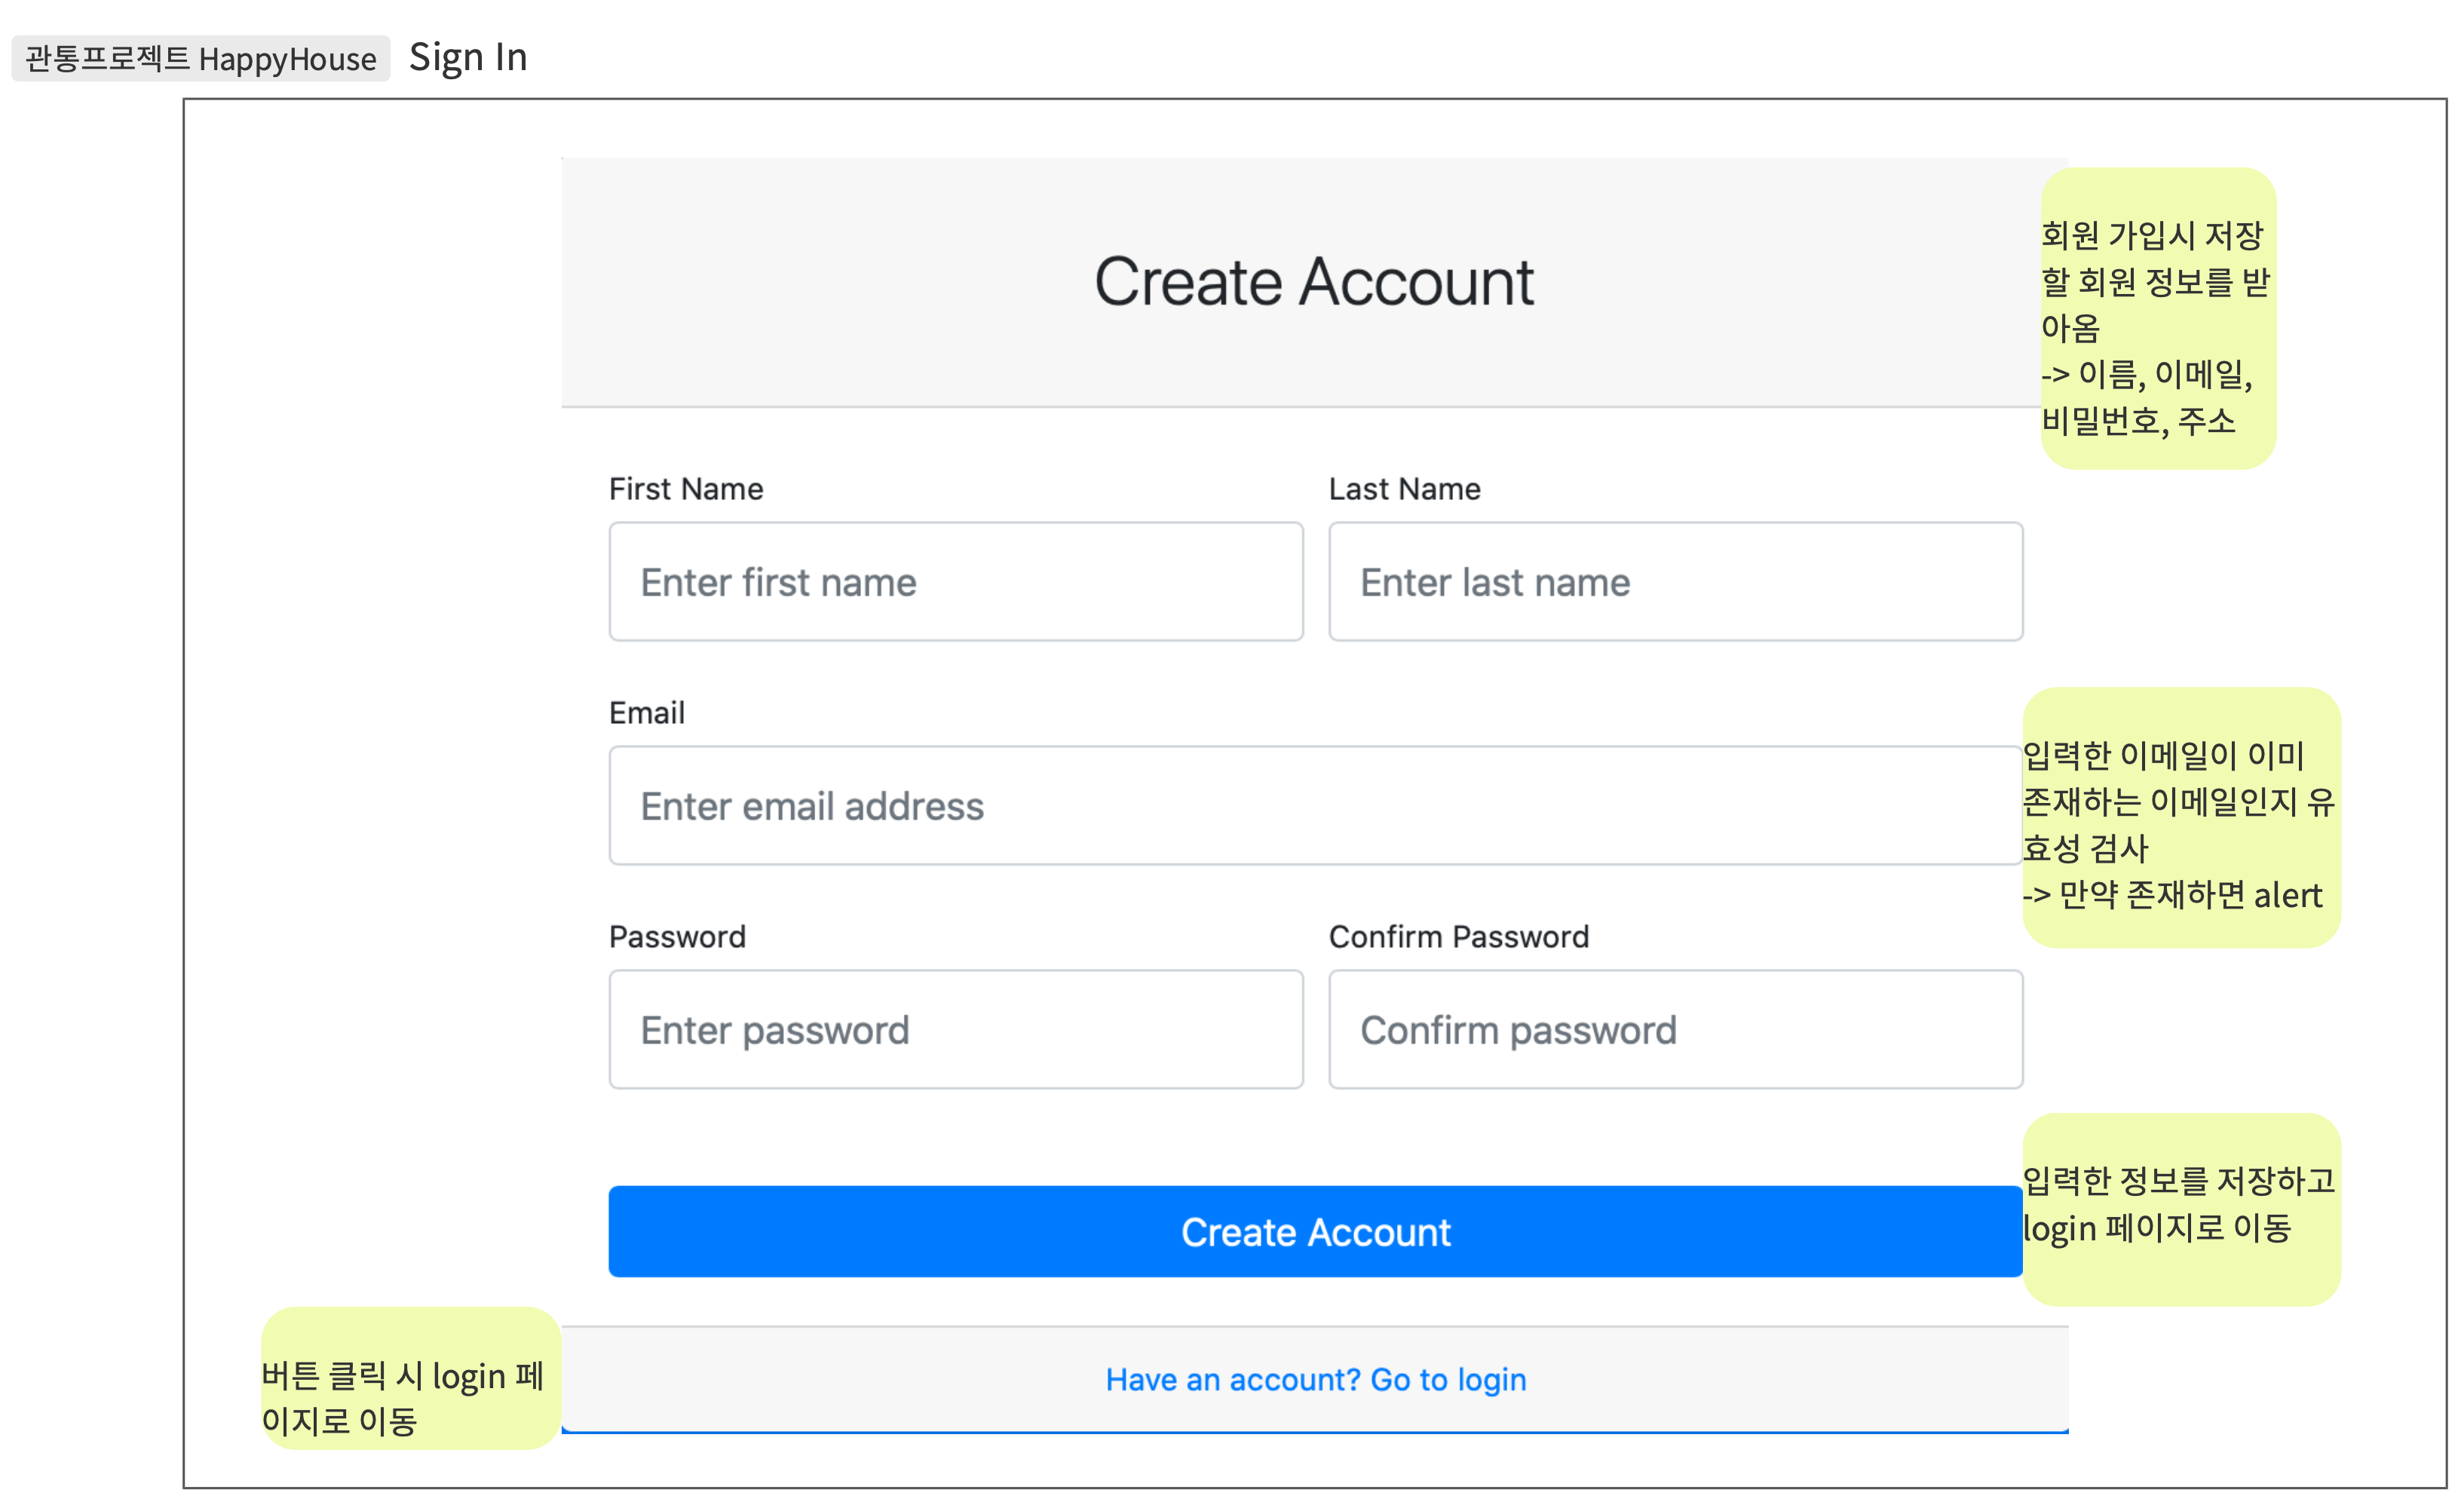Select the sticky note about 회원 가입시 저장
Screen dimensions: 2464x1502
2157,318
